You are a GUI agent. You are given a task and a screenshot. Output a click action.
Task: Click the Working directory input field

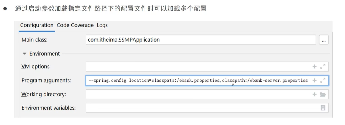[x=197, y=94]
